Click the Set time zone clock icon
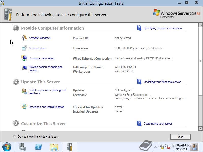Viewport: 203px width, 152px height. point(24,48)
